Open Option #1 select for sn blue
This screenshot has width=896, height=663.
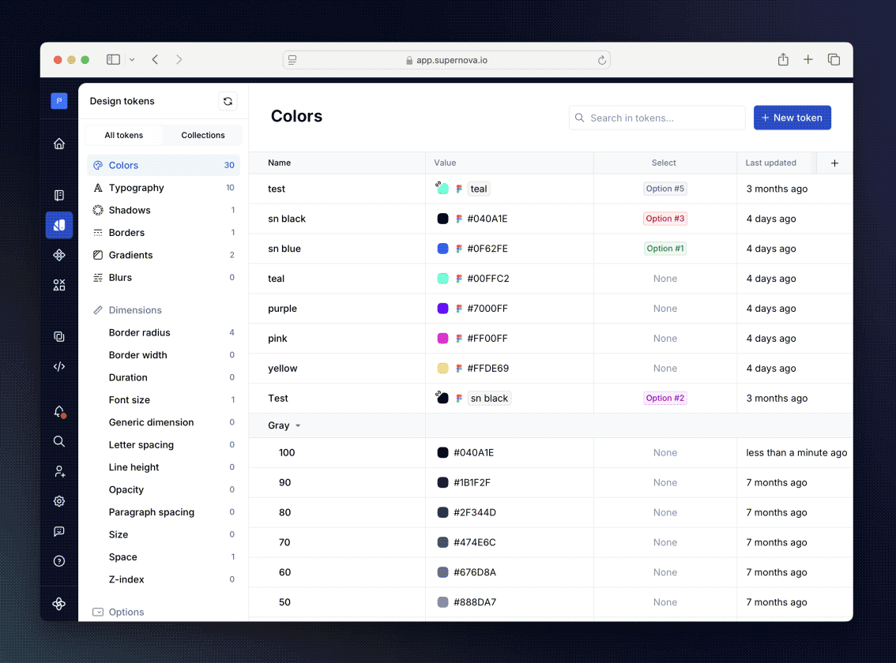(664, 249)
